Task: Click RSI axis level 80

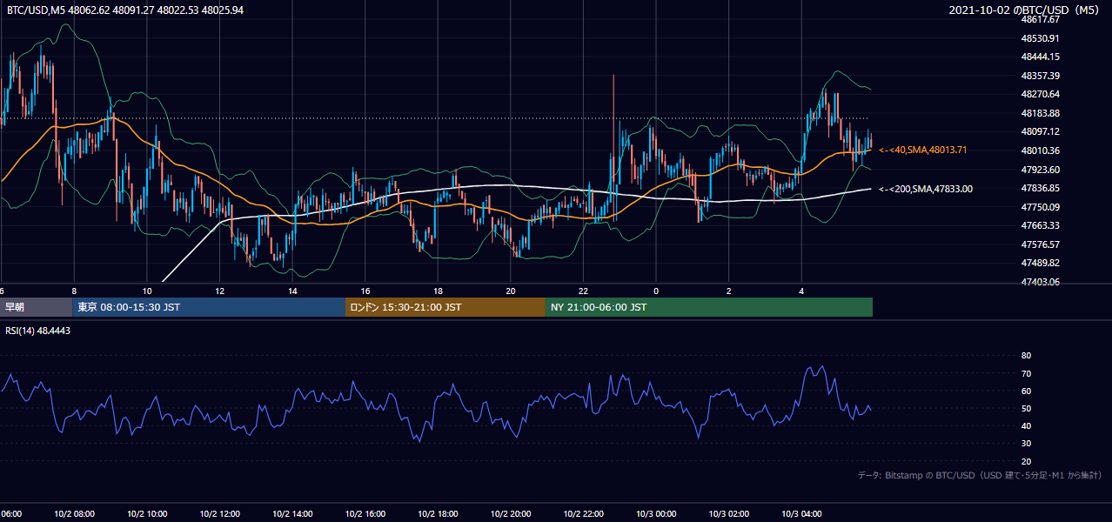Action: (x=1027, y=356)
